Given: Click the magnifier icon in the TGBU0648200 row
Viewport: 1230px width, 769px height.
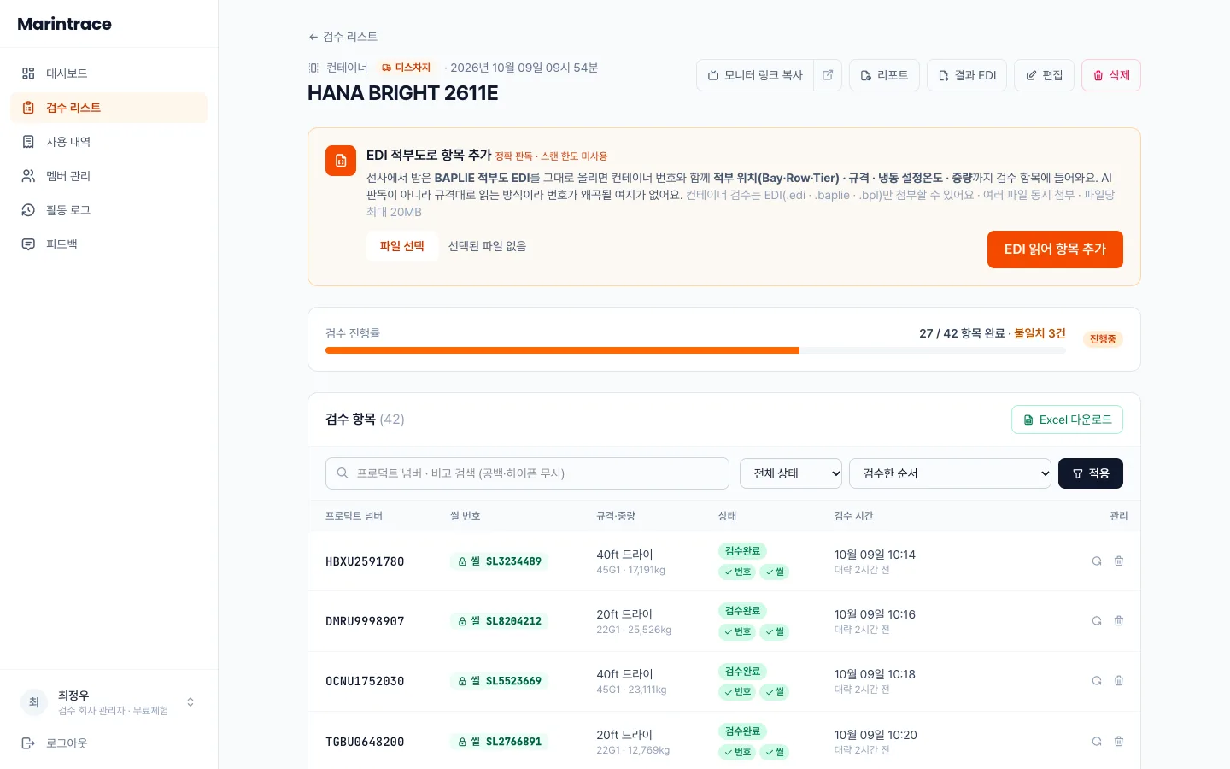Looking at the screenshot, I should click(x=1097, y=742).
